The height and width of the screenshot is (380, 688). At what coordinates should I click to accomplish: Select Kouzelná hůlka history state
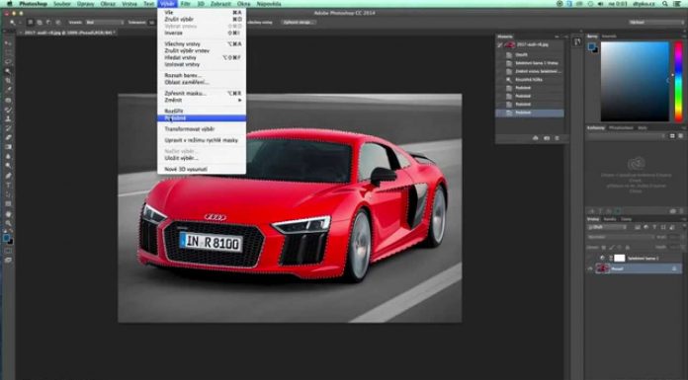(x=530, y=79)
